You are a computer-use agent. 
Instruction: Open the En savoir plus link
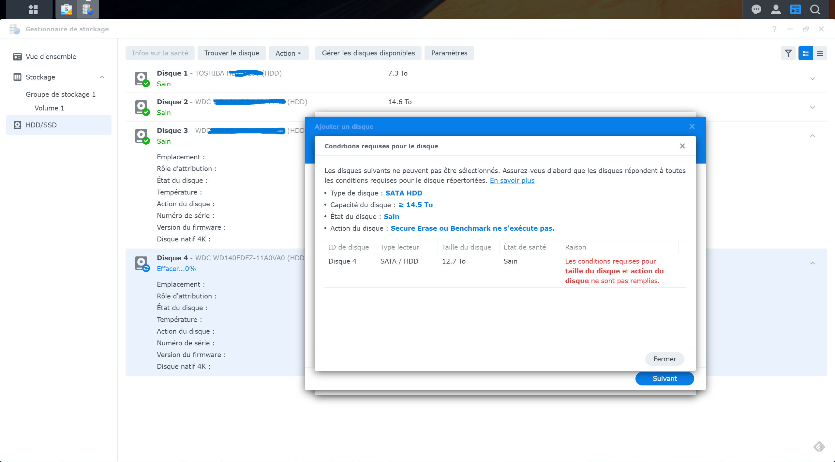[512, 180]
